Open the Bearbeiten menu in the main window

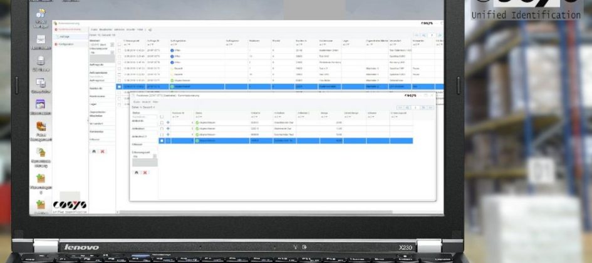(x=105, y=29)
